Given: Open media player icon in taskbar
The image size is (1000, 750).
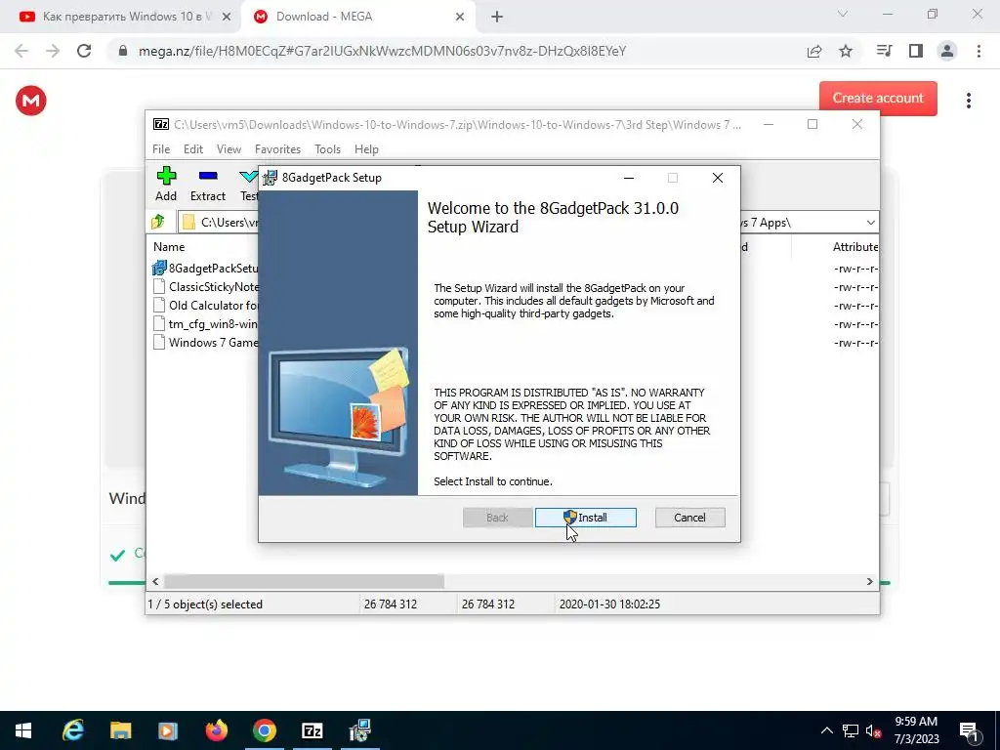Looking at the screenshot, I should 168,730.
